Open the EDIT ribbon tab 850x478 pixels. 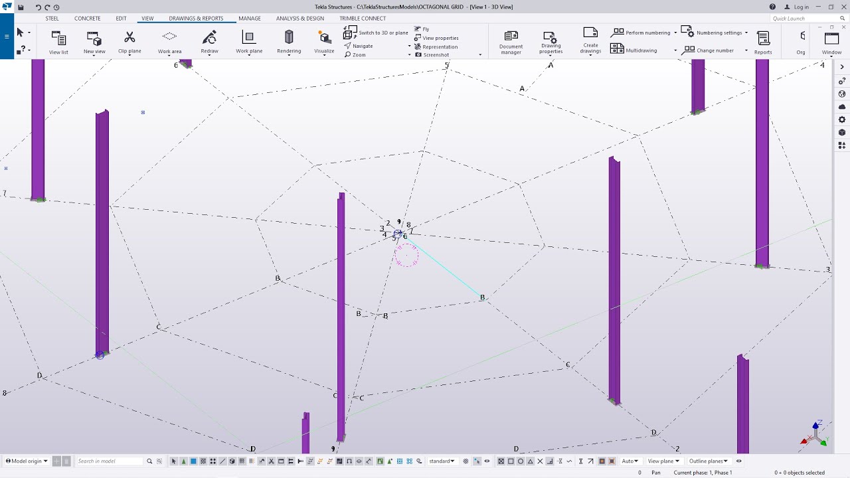(121, 19)
